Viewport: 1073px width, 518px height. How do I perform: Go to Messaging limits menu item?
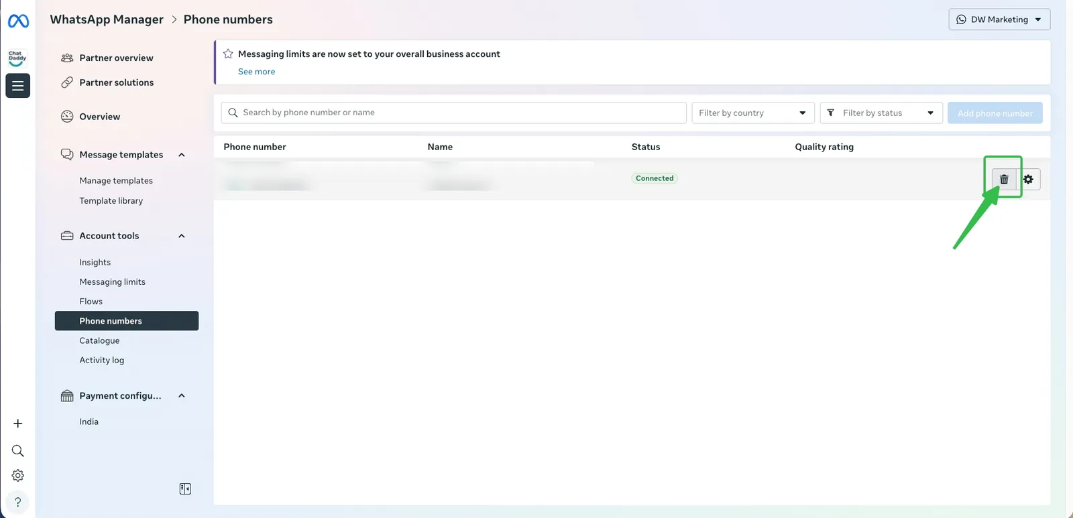(112, 282)
